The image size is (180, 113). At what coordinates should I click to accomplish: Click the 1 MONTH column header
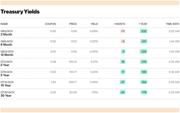[x=120, y=24]
